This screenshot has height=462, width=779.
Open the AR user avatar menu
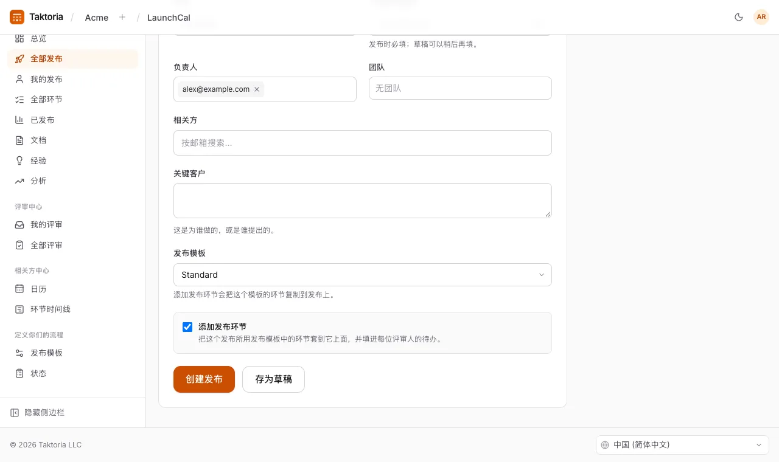click(x=761, y=17)
